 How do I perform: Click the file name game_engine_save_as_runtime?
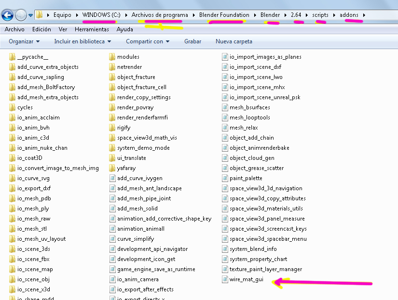[x=156, y=269]
